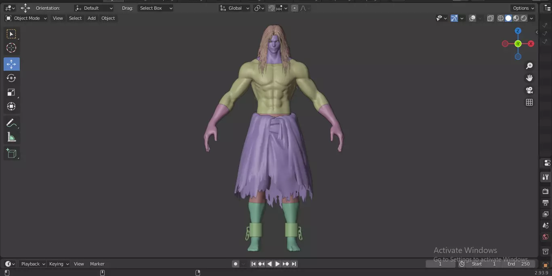Open the Tool properties tab
The height and width of the screenshot is (276, 552).
pos(546,177)
